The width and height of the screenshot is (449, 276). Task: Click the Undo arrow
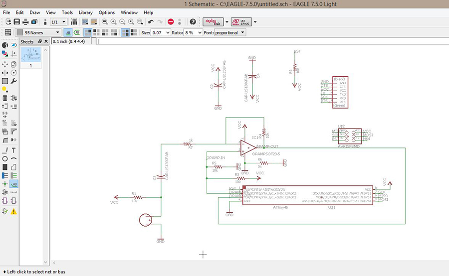[x=151, y=22]
